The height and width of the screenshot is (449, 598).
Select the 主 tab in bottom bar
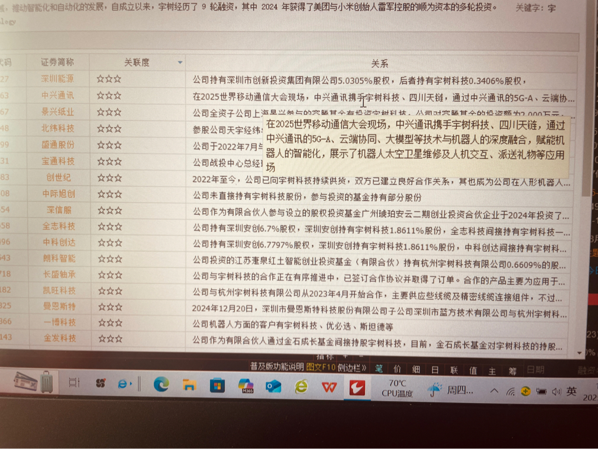[x=492, y=371]
